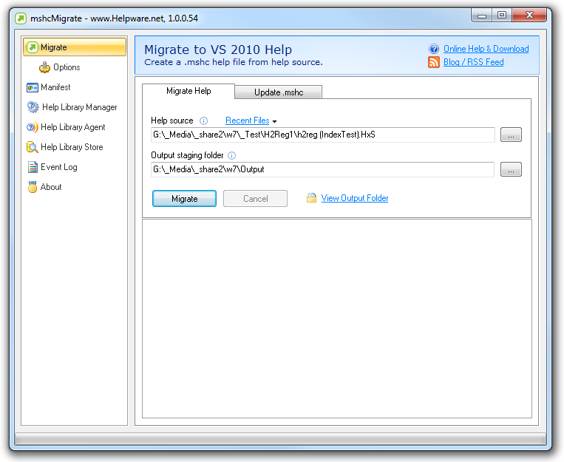
Task: Open the Event Log page label
Action: [59, 167]
